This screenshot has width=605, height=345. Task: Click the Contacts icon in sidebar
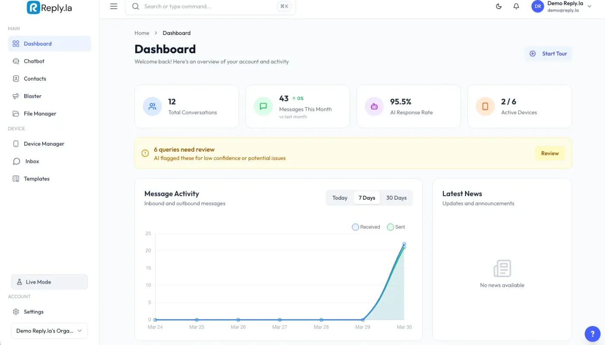[x=16, y=78]
